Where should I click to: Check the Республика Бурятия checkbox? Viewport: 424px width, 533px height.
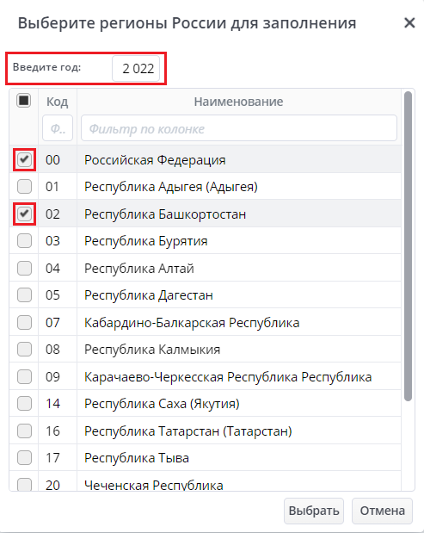(24, 240)
